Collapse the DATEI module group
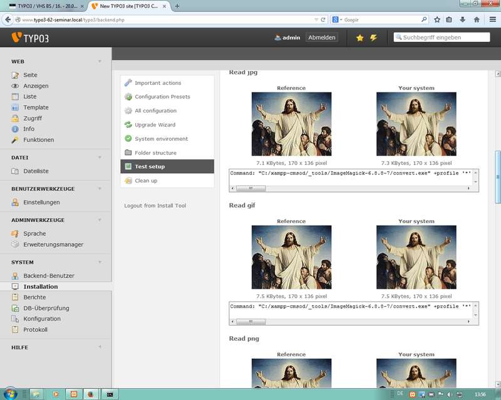 100,157
